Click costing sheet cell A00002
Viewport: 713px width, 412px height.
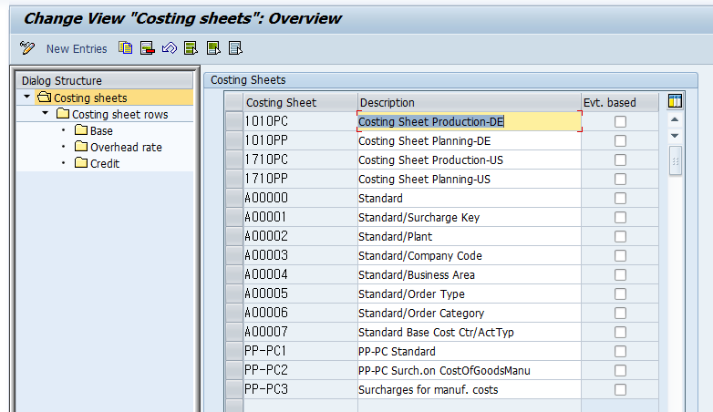point(301,236)
